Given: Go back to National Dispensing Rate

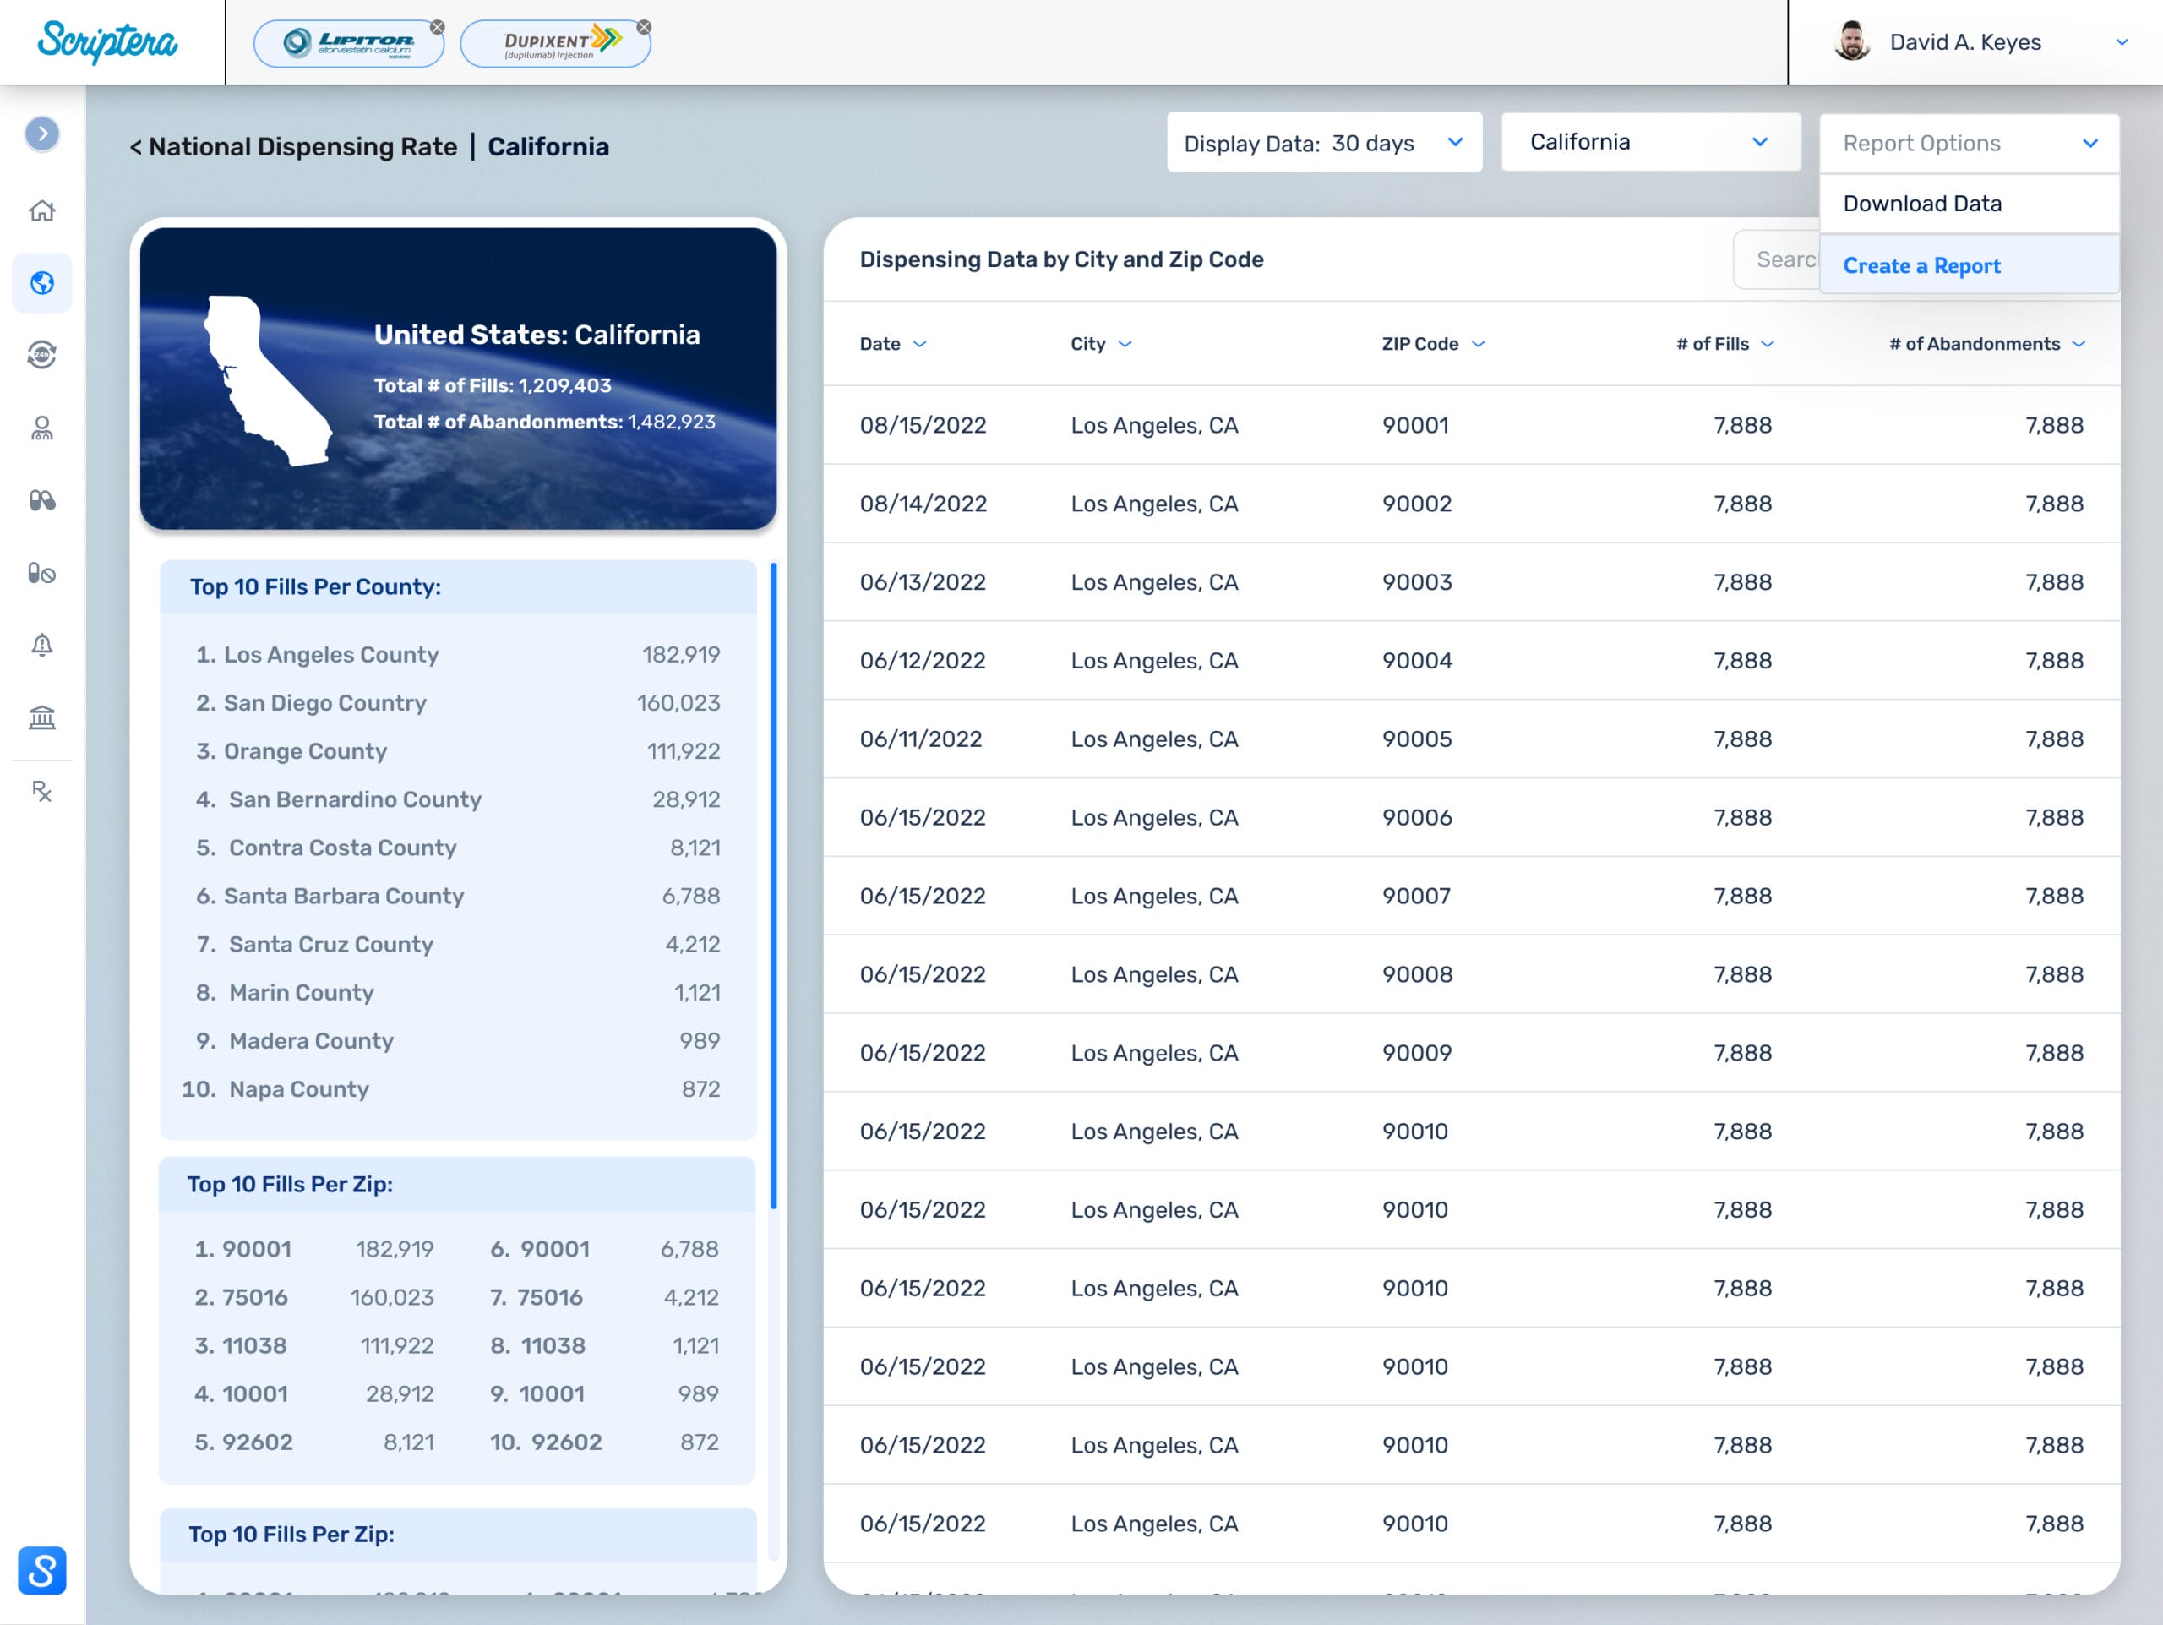Looking at the screenshot, I should coord(293,147).
